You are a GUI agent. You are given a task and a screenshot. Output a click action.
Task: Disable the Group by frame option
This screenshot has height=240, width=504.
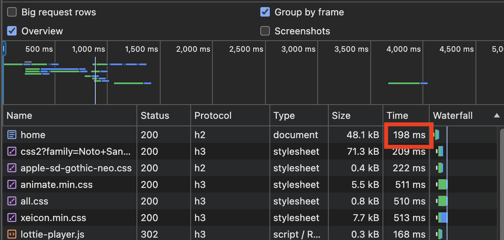tap(265, 12)
